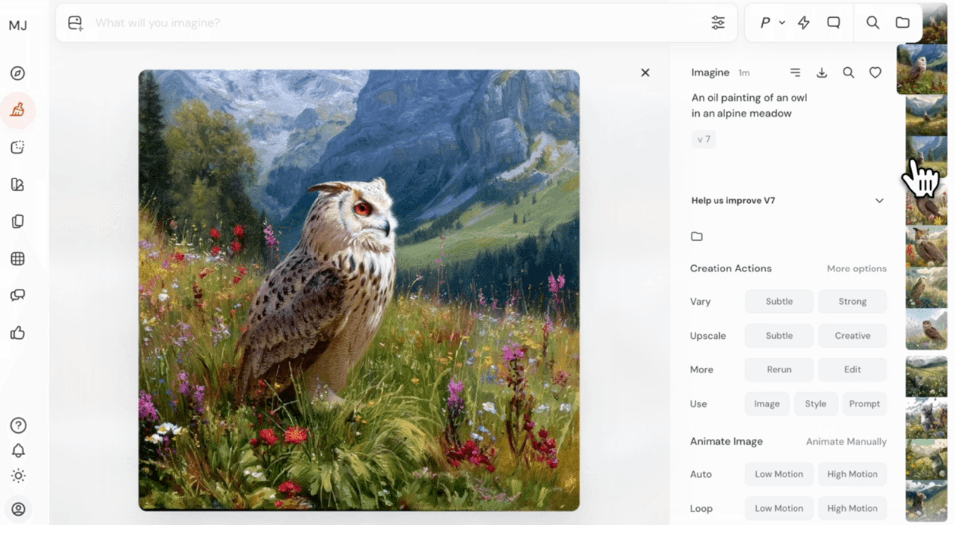Select the highlighted owl thumbnail in strip
The image size is (954, 537).
922,69
